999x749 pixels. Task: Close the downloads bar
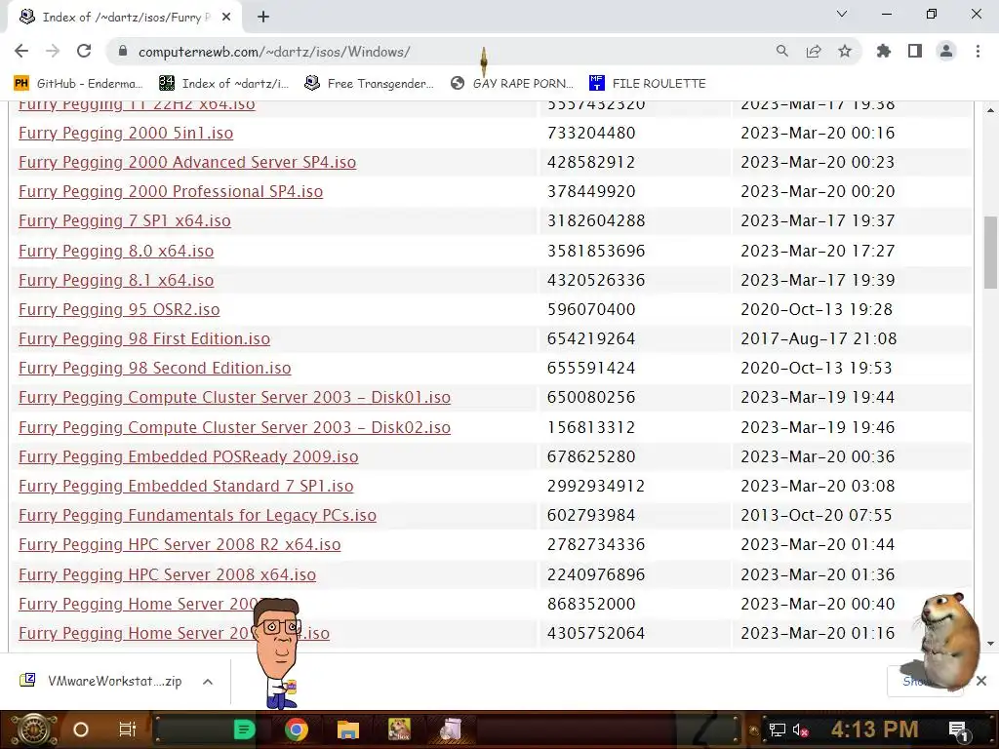coord(981,681)
